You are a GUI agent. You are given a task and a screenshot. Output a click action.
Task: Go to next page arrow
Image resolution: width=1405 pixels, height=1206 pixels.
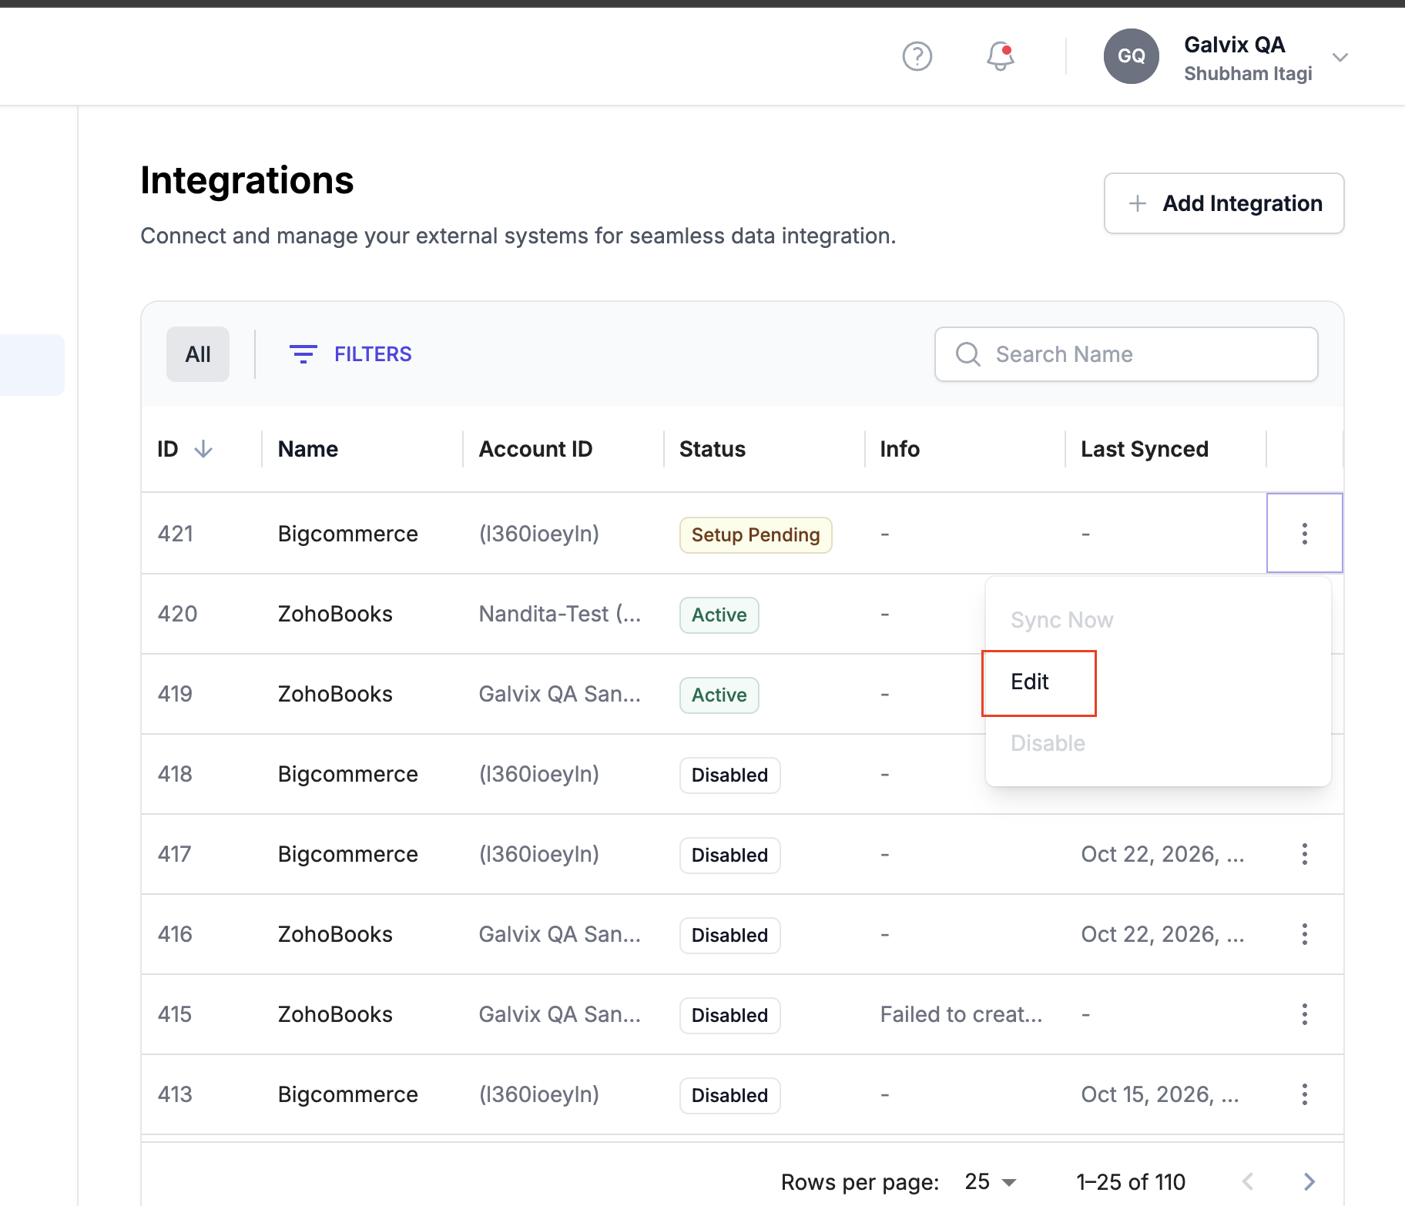tap(1309, 1181)
